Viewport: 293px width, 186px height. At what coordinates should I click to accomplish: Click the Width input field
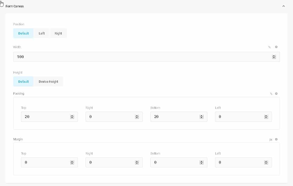click(x=142, y=57)
